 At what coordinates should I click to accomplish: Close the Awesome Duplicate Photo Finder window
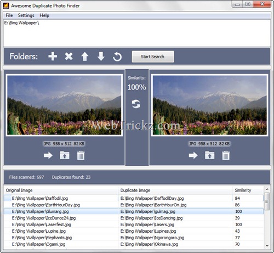(x=262, y=4)
